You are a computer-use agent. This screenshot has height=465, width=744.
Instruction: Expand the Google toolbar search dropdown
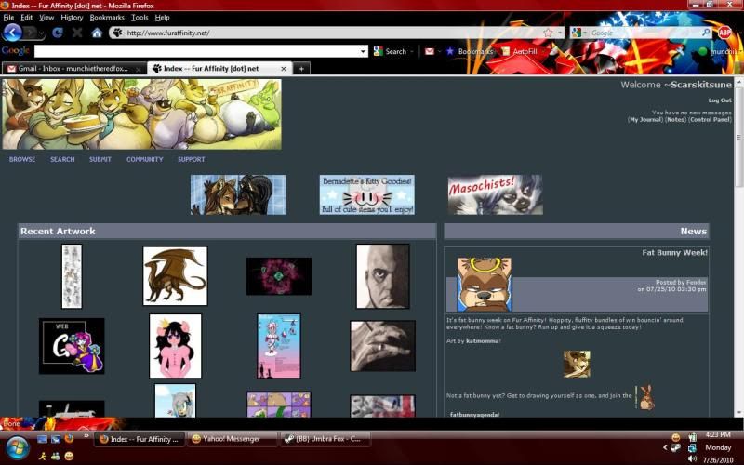[x=363, y=51]
